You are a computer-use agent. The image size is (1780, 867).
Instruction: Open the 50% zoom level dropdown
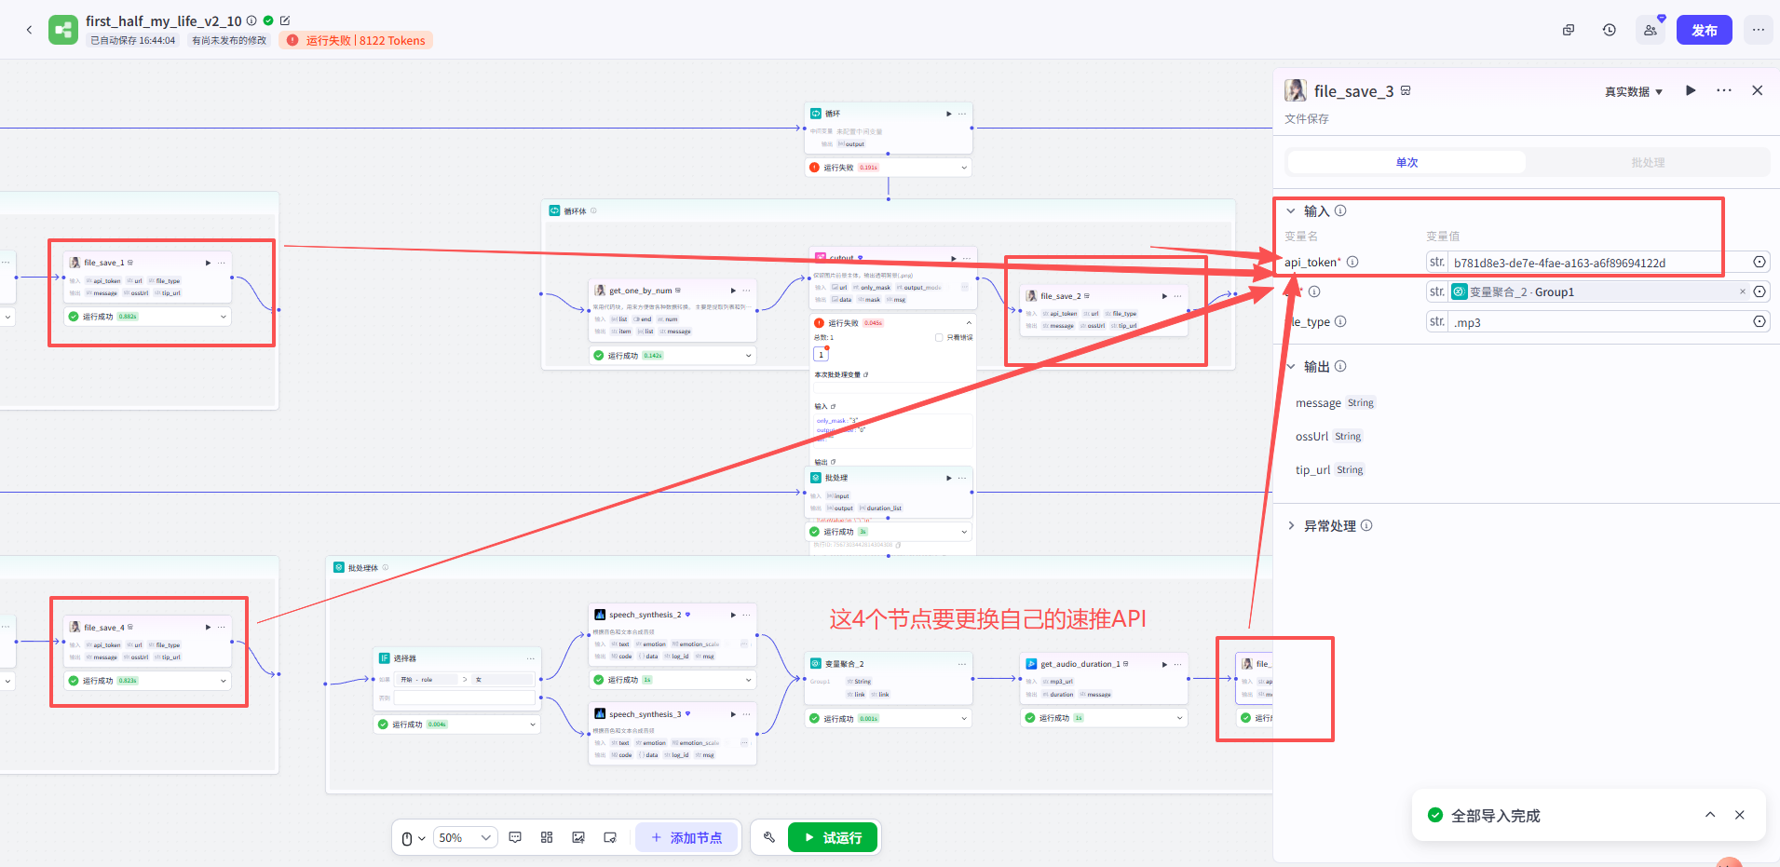click(464, 837)
